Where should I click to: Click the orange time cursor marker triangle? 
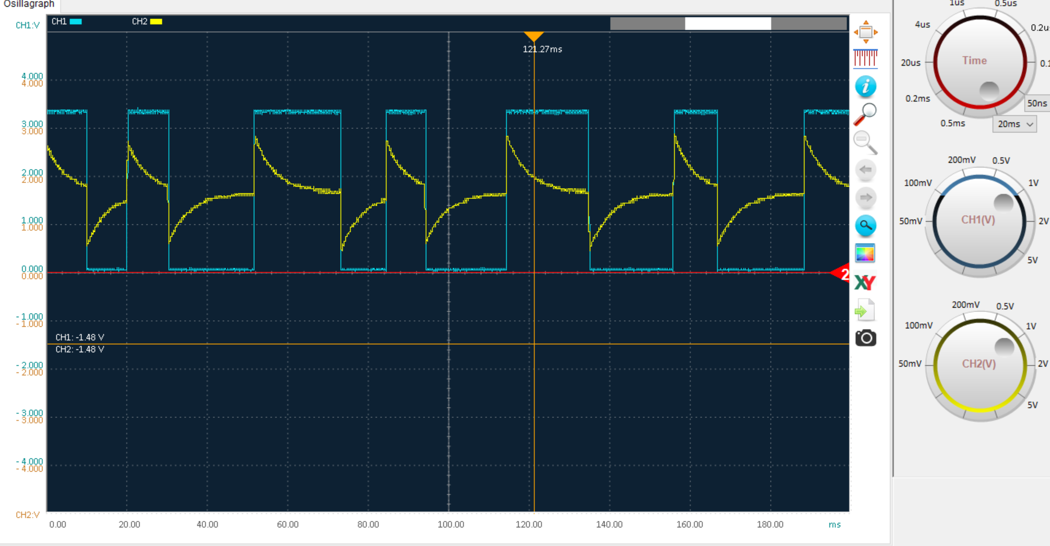coord(533,36)
